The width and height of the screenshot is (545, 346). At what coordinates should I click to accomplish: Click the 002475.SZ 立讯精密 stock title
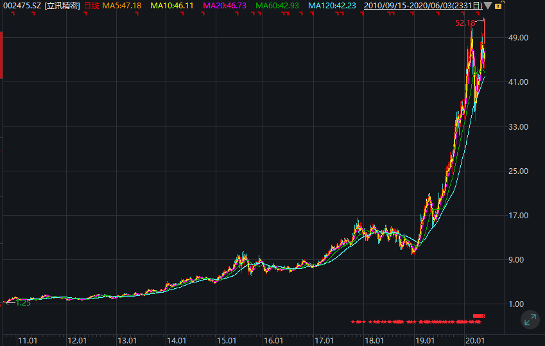click(x=41, y=6)
